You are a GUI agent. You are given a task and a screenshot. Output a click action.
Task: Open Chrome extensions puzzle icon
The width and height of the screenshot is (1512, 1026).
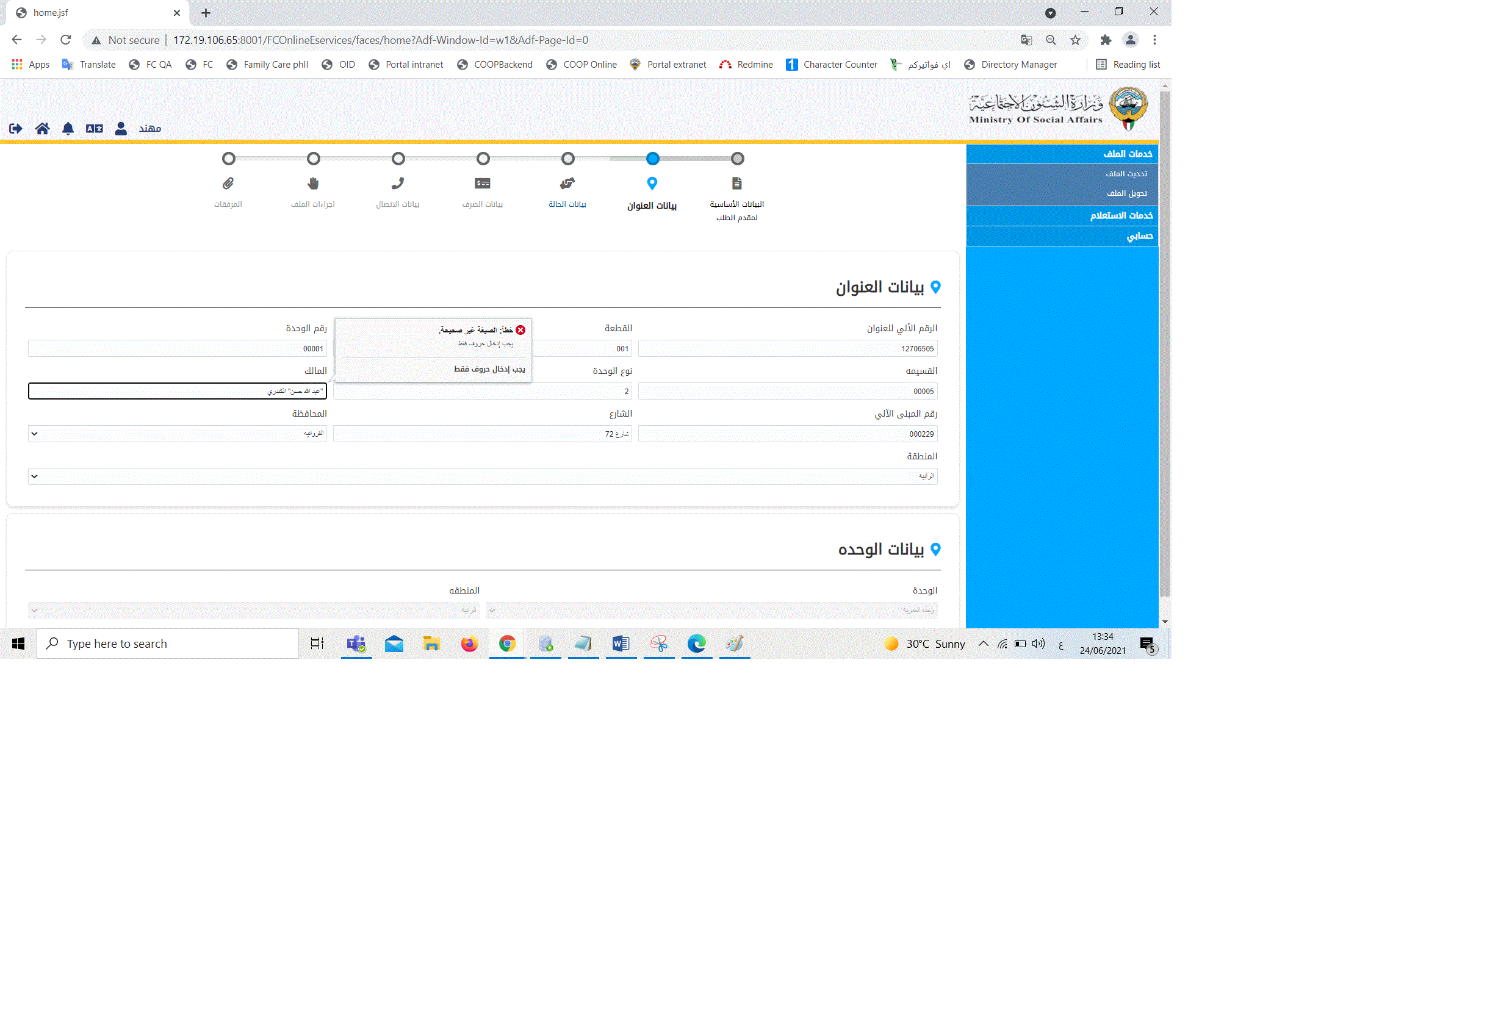1106,40
